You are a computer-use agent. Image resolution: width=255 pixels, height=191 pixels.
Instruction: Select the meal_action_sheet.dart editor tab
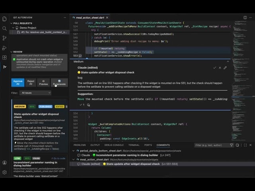[90, 18]
